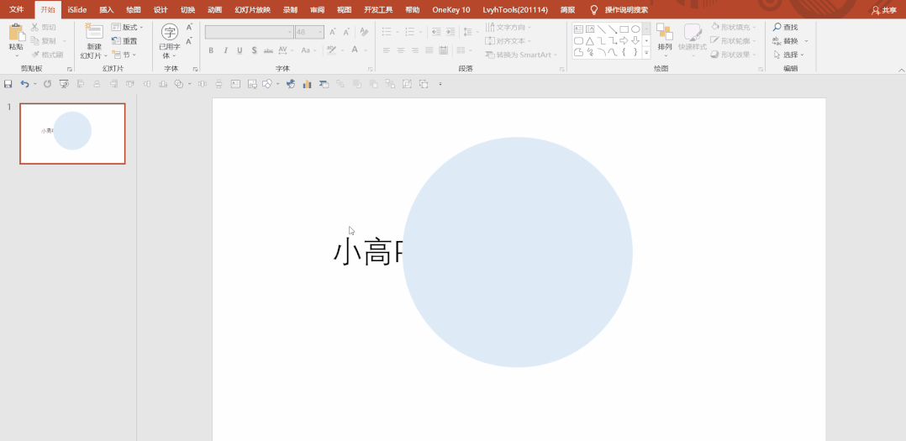The height and width of the screenshot is (441, 906).
Task: Open Customize Quick Access Toolbar arrow
Action: pos(440,84)
